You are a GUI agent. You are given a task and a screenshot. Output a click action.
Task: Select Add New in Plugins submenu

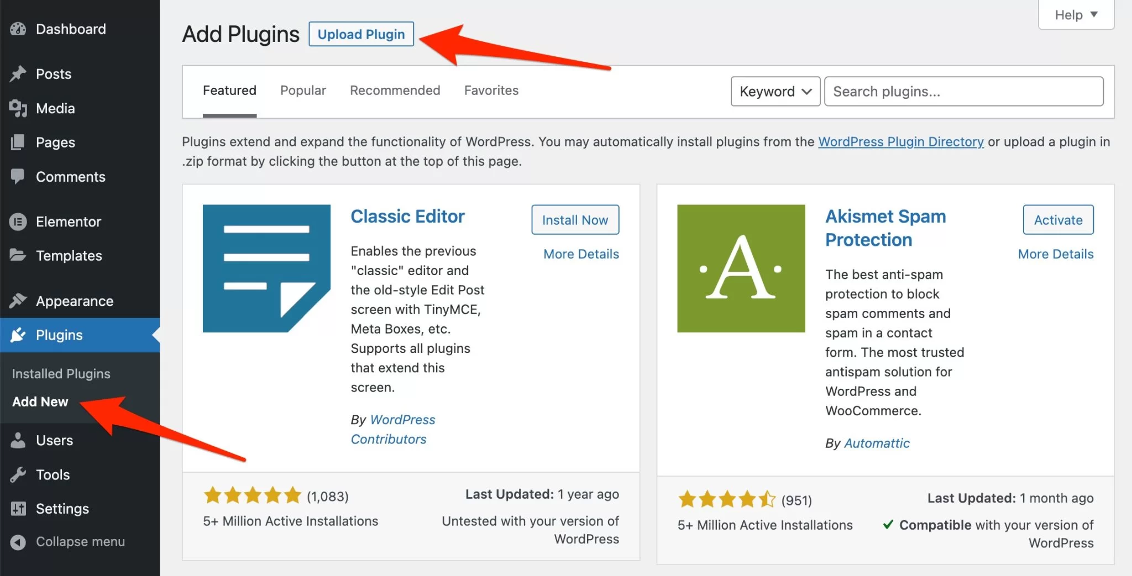pos(40,401)
